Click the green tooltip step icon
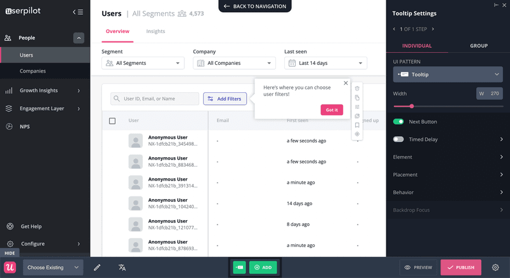The width and height of the screenshot is (510, 278). click(x=240, y=267)
